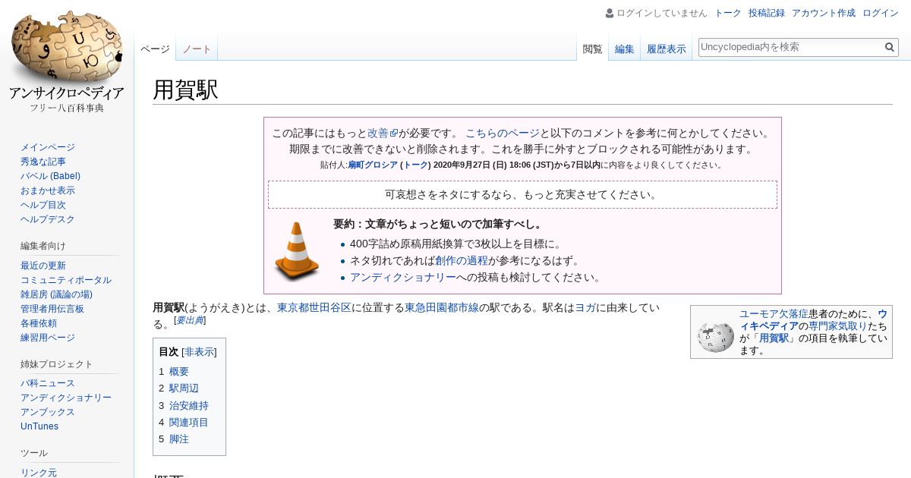Open the トーク link after 扇町グロシア
The image size is (911, 478).
(x=415, y=165)
